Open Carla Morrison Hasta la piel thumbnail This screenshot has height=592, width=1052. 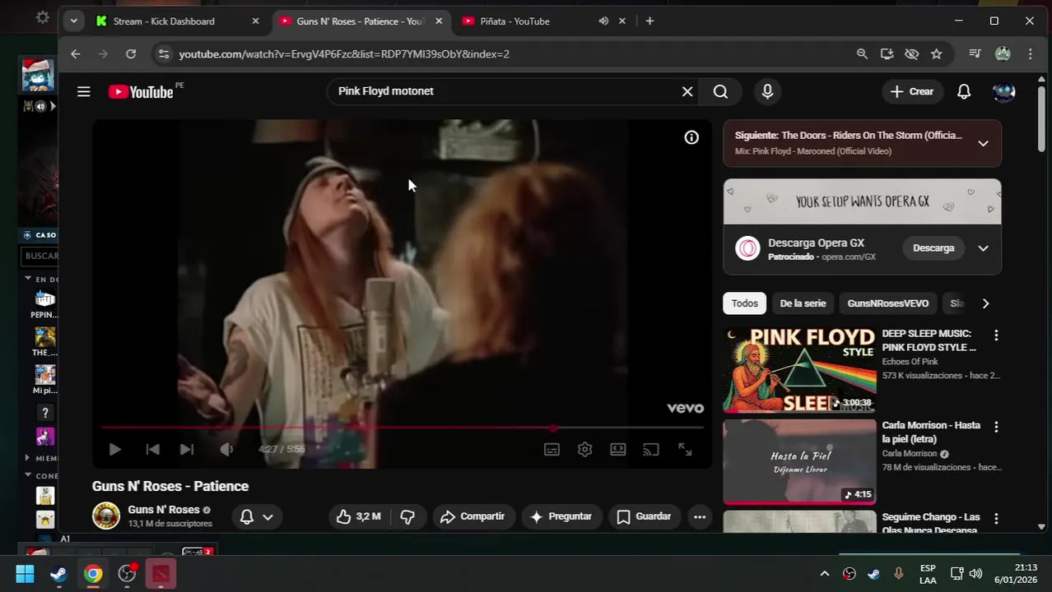(799, 462)
